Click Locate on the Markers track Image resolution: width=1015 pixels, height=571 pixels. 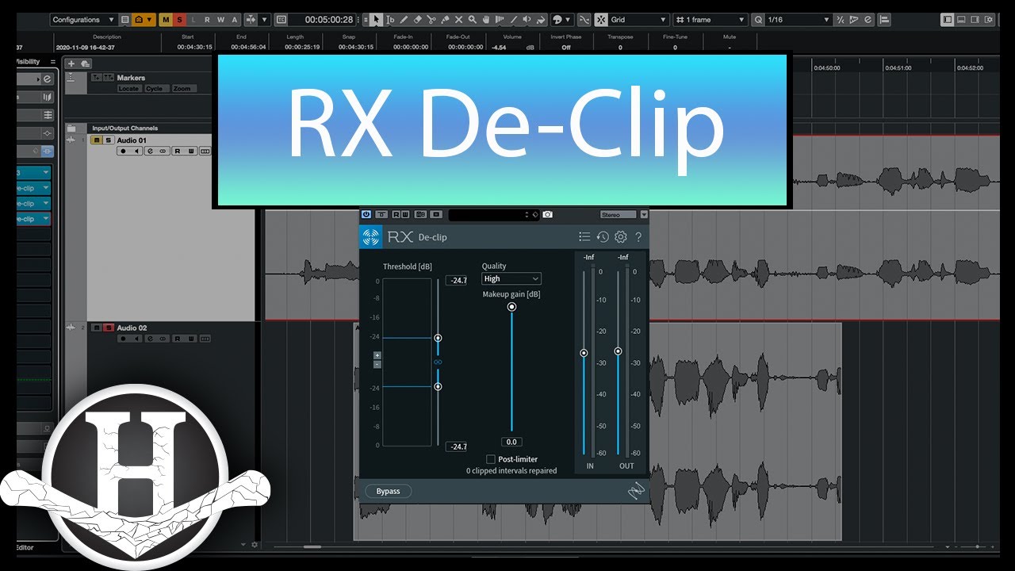[x=129, y=89]
